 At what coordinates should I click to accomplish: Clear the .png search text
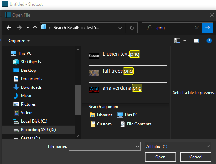[x=197, y=28]
